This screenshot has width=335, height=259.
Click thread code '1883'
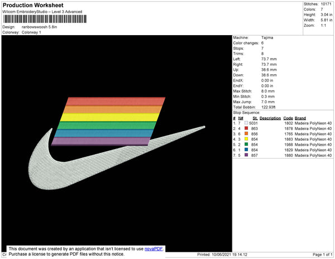pos(289,139)
